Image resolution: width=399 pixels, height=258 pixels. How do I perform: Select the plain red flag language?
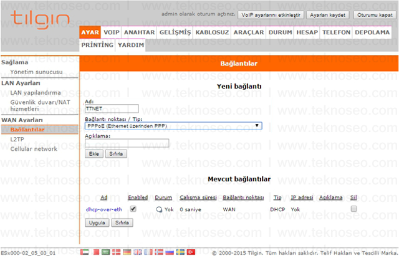96,252
